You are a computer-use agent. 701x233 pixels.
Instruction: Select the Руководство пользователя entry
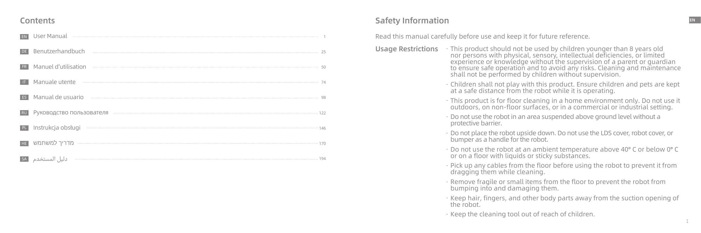click(x=71, y=112)
